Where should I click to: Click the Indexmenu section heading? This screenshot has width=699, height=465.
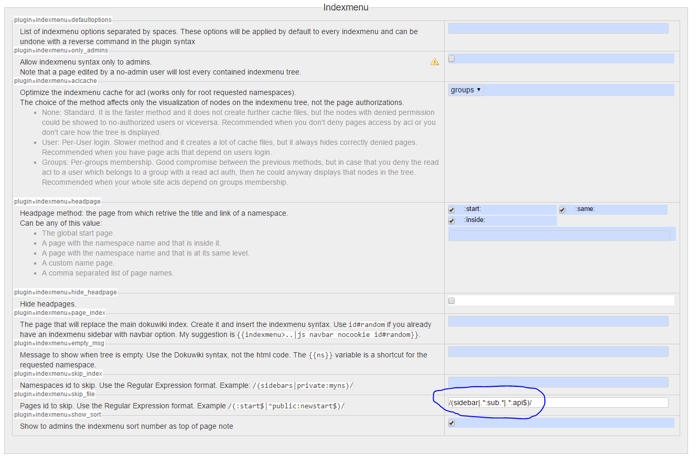[x=346, y=7]
